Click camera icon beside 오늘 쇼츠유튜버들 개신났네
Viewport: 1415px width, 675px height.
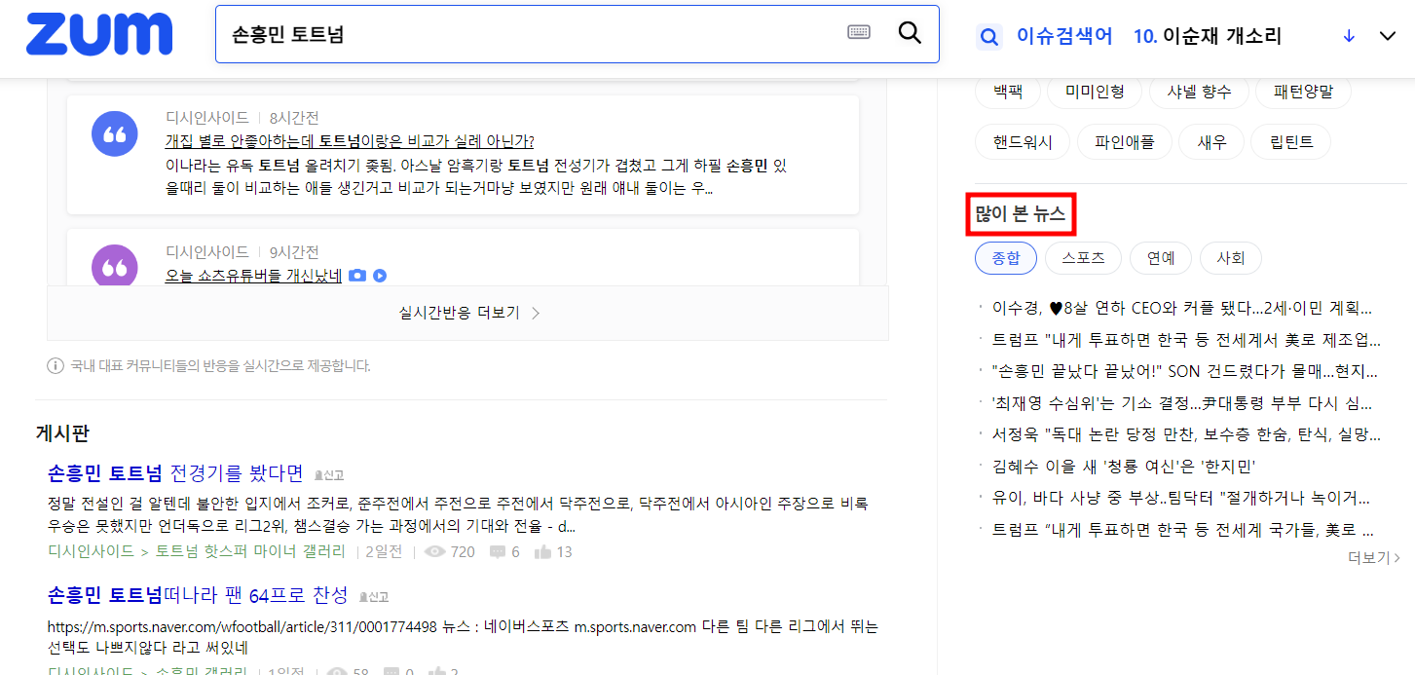click(357, 276)
